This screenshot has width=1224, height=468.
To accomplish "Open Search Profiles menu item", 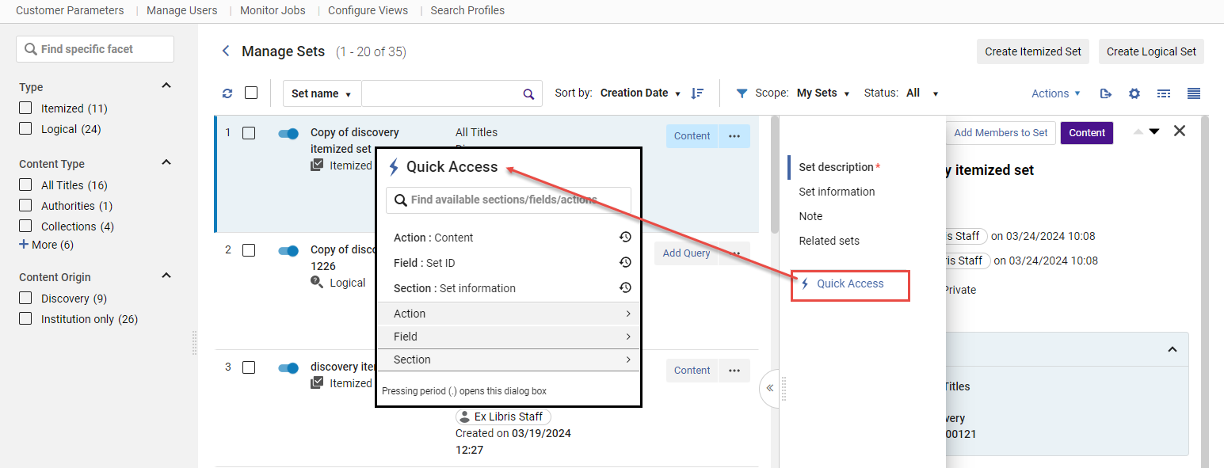I will coord(467,10).
